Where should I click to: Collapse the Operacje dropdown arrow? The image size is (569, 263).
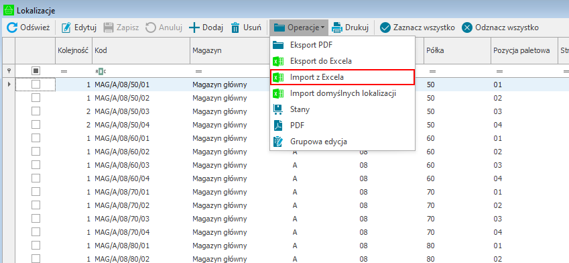322,28
